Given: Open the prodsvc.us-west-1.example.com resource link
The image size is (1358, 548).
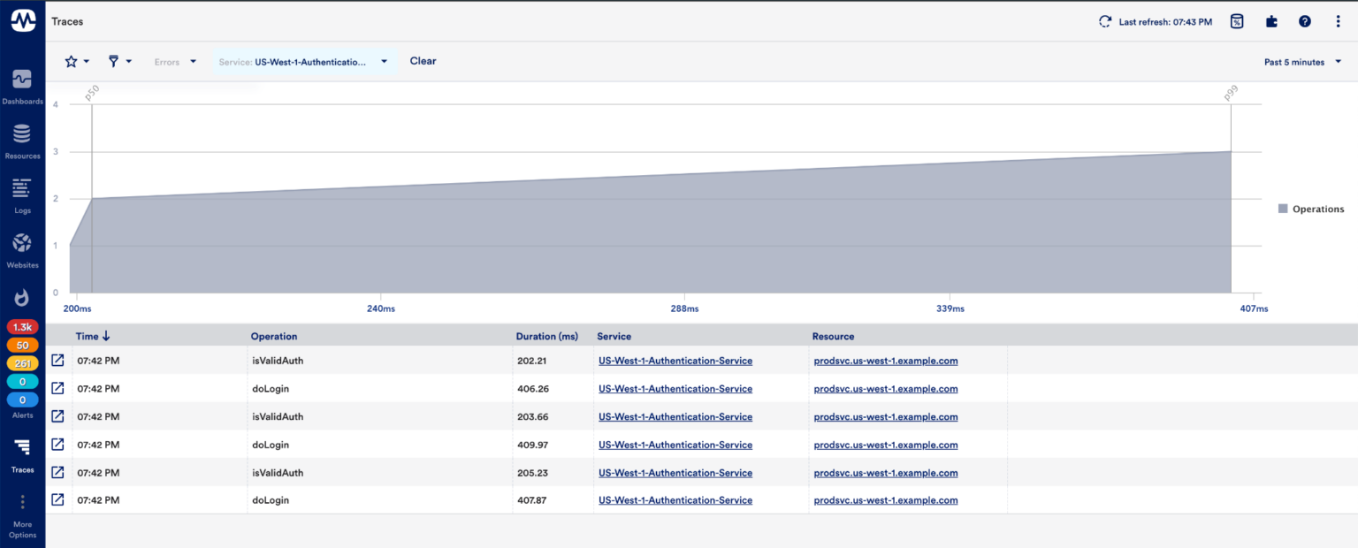Looking at the screenshot, I should point(887,361).
